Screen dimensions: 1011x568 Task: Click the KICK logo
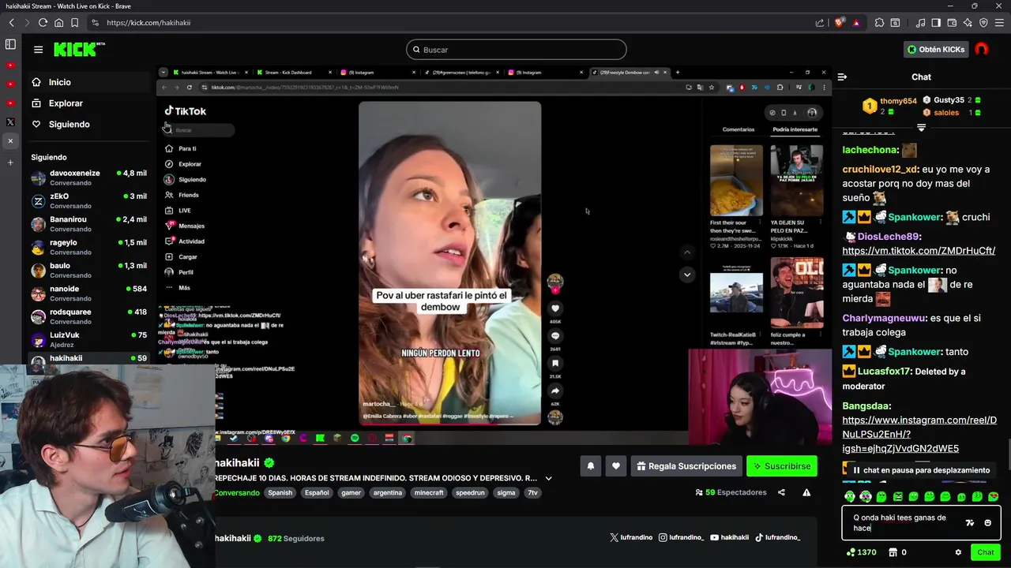[79, 50]
